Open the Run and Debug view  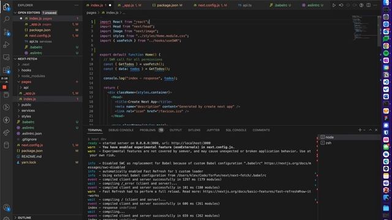tap(6, 45)
